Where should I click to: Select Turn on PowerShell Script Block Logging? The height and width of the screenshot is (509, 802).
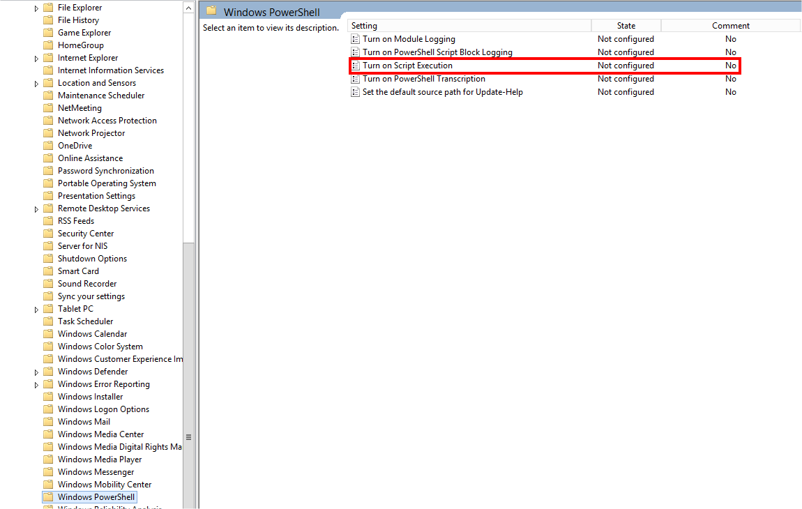coord(437,52)
